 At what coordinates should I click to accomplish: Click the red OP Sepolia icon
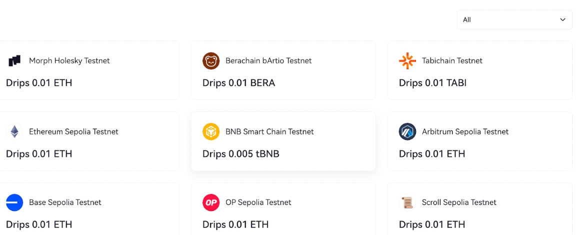211,203
